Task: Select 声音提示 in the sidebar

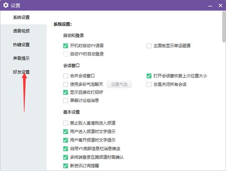Action: 21,58
